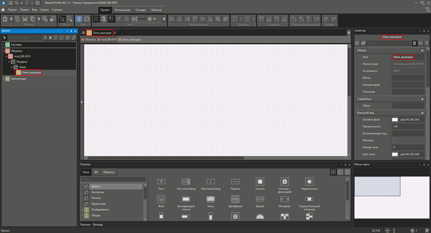Image resolution: width=431 pixels, height=233 pixels.
Task: Select the Кнопка element in the palette
Action: [x=260, y=183]
